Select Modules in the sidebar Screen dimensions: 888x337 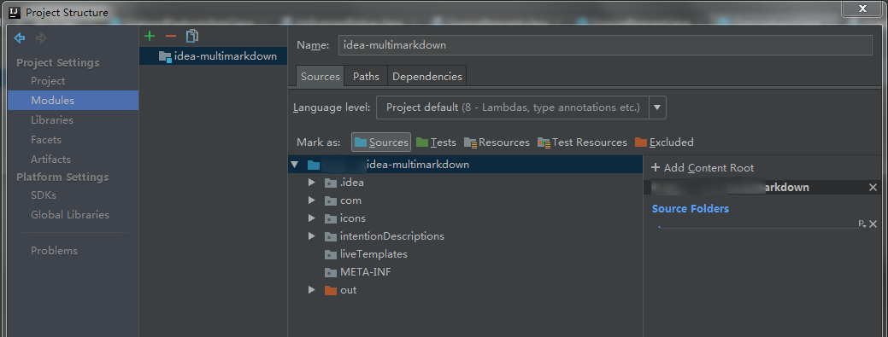point(73,100)
